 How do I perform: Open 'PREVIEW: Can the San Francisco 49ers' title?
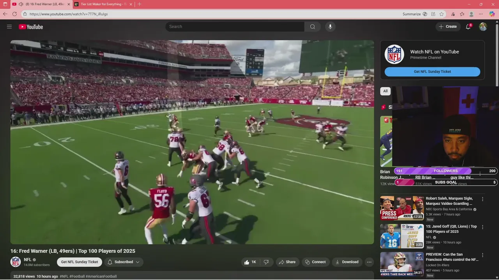[452, 257]
